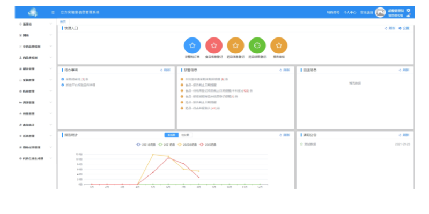Switch to the 首页 tab
This screenshot has height=214, width=429.
[63, 21]
